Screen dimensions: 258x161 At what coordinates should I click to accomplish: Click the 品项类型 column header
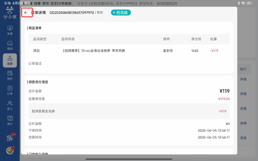click(x=40, y=39)
